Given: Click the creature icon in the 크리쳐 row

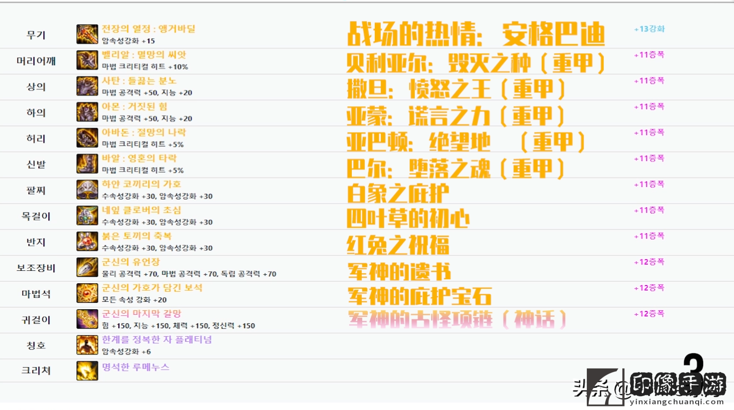Looking at the screenshot, I should (x=87, y=371).
